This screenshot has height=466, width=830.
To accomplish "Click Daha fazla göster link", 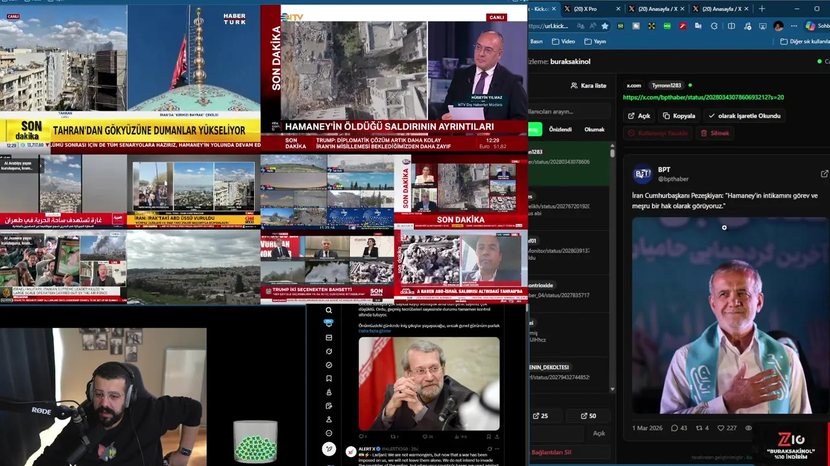I will 375,331.
